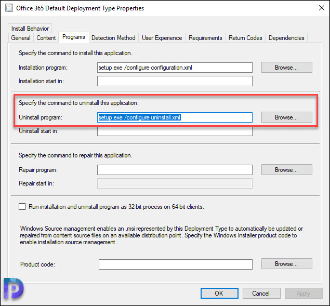Enable run as 32-bit process checkbox
The width and height of the screenshot is (330, 306).
22,207
